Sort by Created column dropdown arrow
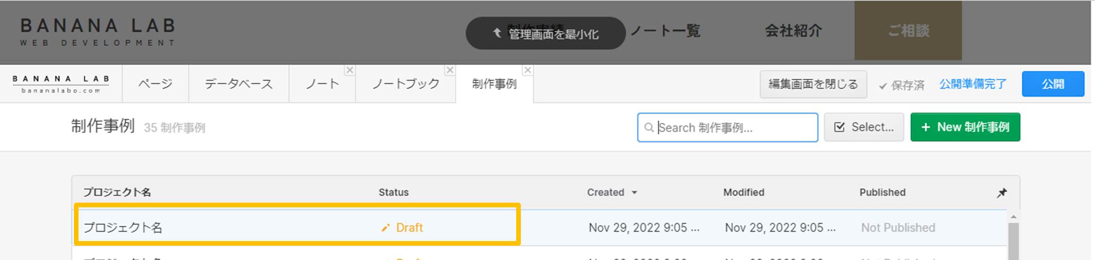The image size is (1095, 260). (634, 192)
